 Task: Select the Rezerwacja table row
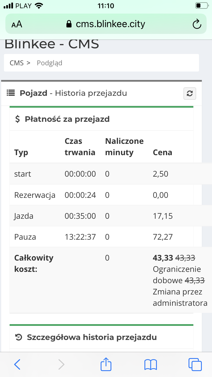85,195
